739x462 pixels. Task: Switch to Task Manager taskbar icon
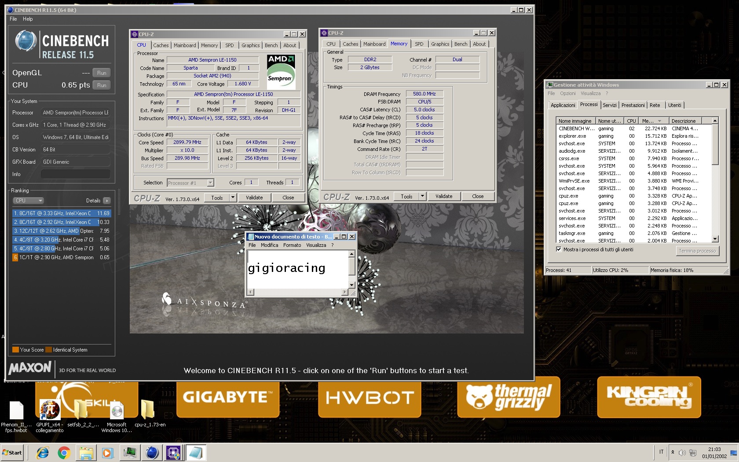coord(130,453)
